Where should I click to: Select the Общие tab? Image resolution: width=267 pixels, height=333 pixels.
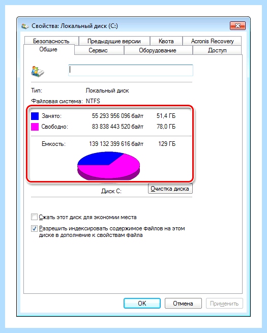pyautogui.click(x=49, y=49)
